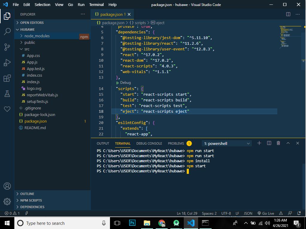The image size is (306, 229).
Task: Open the Source Control view
Action: [x=7, y=47]
